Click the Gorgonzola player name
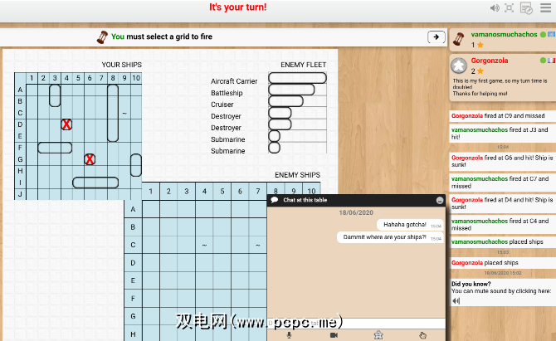The height and width of the screenshot is (341, 556). point(490,61)
